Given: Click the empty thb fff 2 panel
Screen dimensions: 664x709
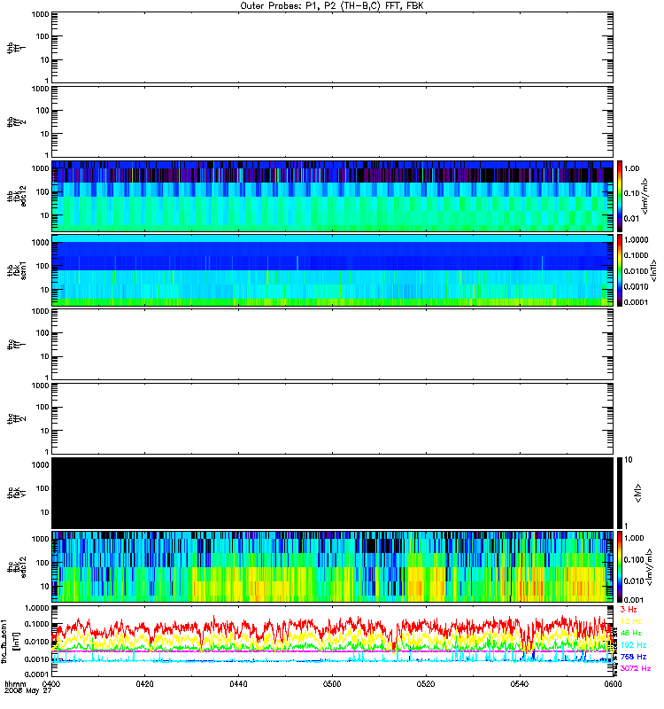Looking at the screenshot, I should [x=332, y=121].
